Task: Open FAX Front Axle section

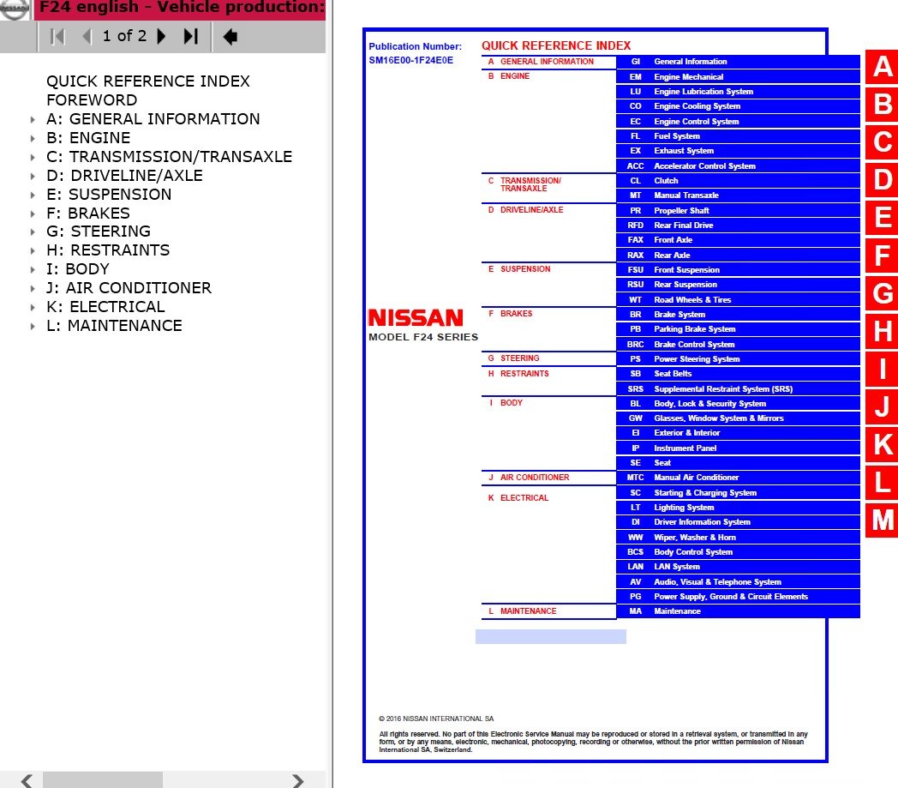Action: (x=739, y=240)
